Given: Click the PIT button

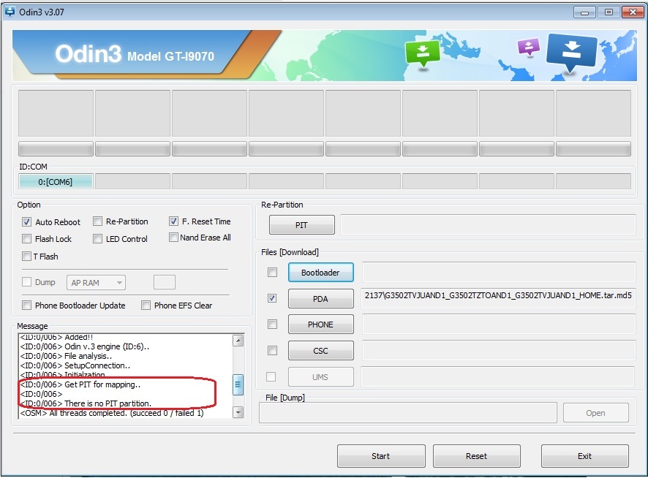Looking at the screenshot, I should tap(301, 225).
